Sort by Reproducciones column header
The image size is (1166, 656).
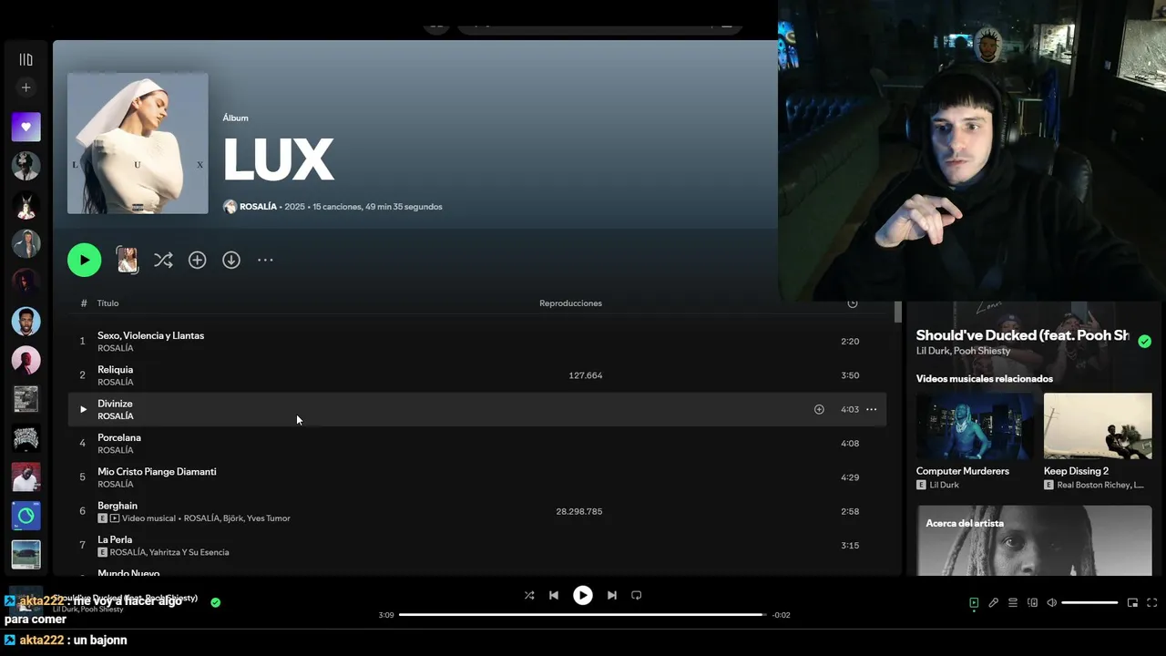click(x=570, y=303)
